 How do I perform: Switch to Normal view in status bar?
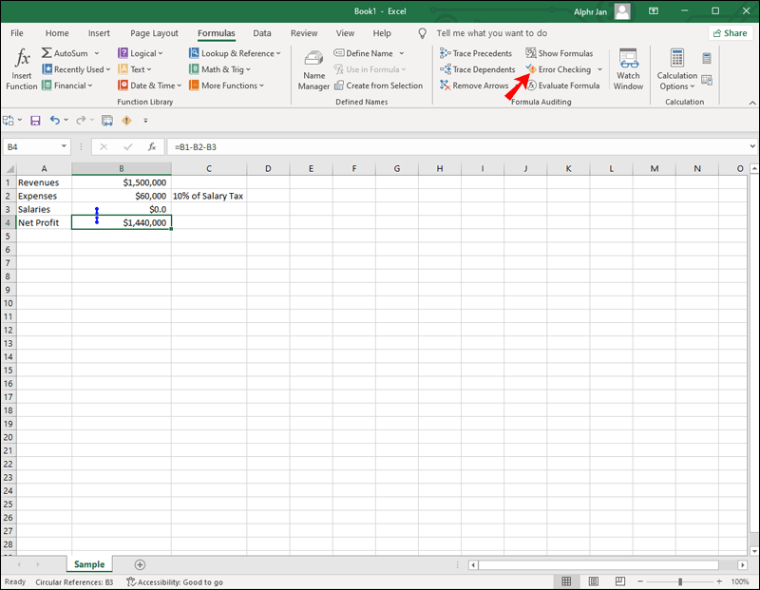[566, 581]
